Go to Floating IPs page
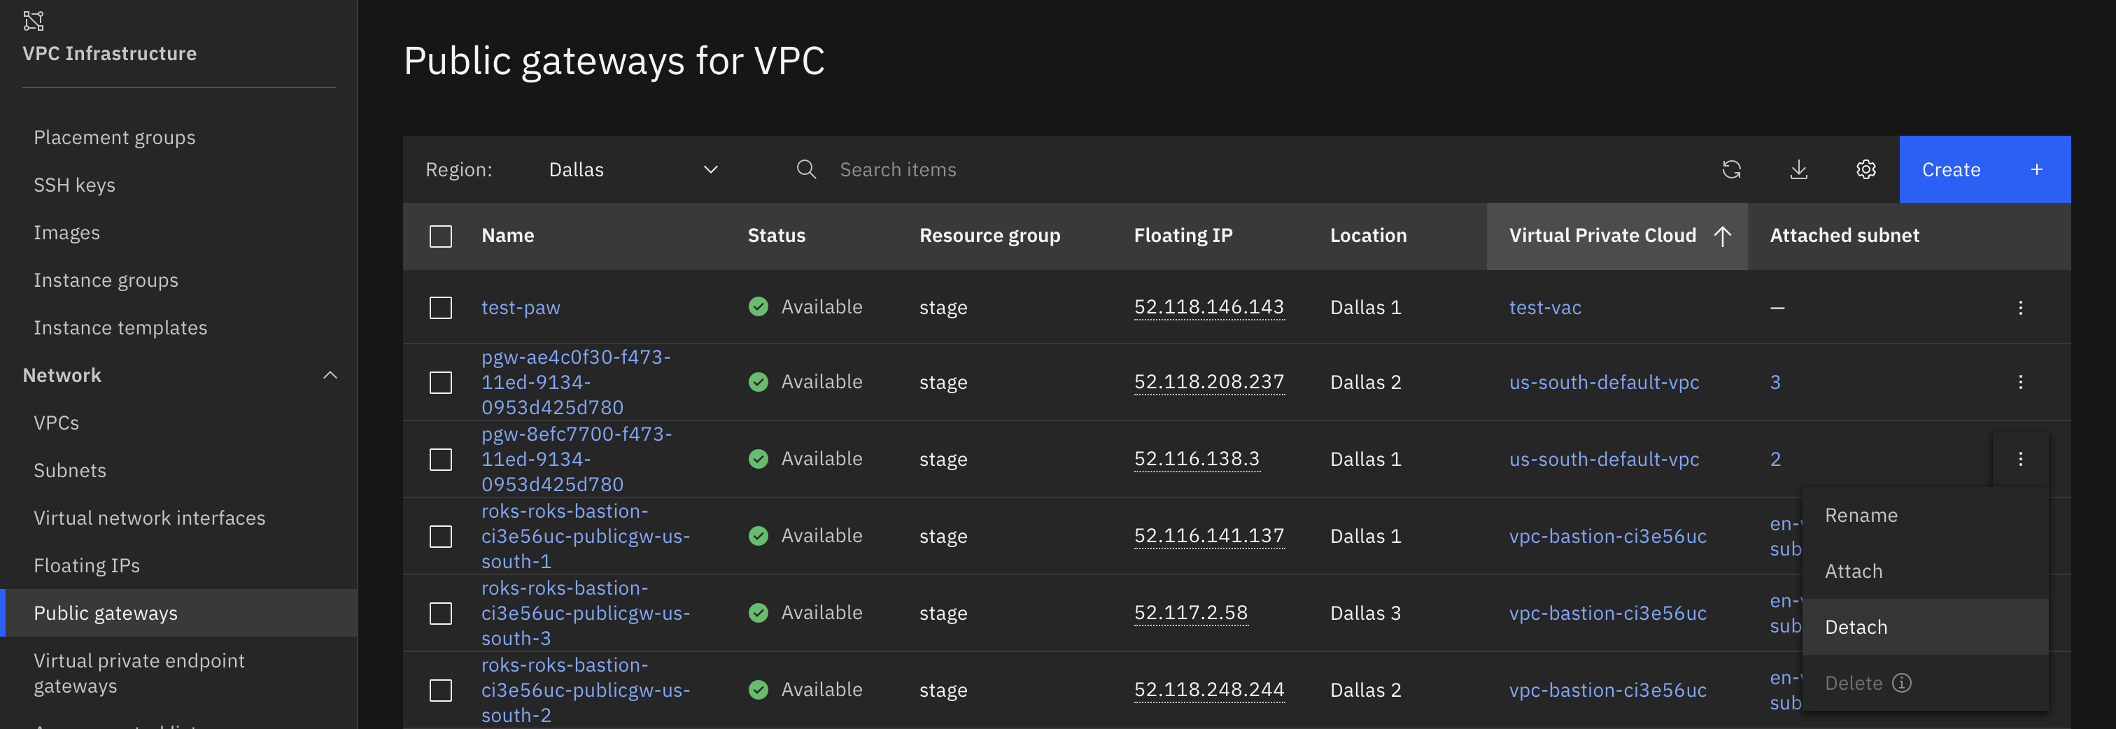 coord(86,565)
